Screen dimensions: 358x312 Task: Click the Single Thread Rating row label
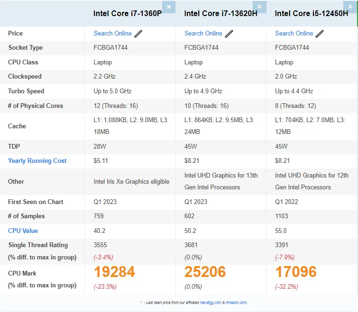click(38, 245)
